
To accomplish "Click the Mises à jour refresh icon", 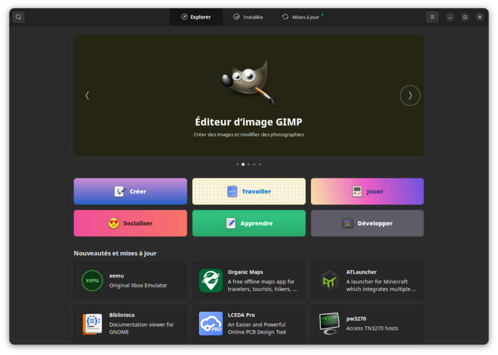I will (285, 17).
